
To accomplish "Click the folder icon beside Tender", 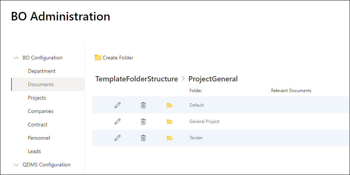I will coord(169,138).
